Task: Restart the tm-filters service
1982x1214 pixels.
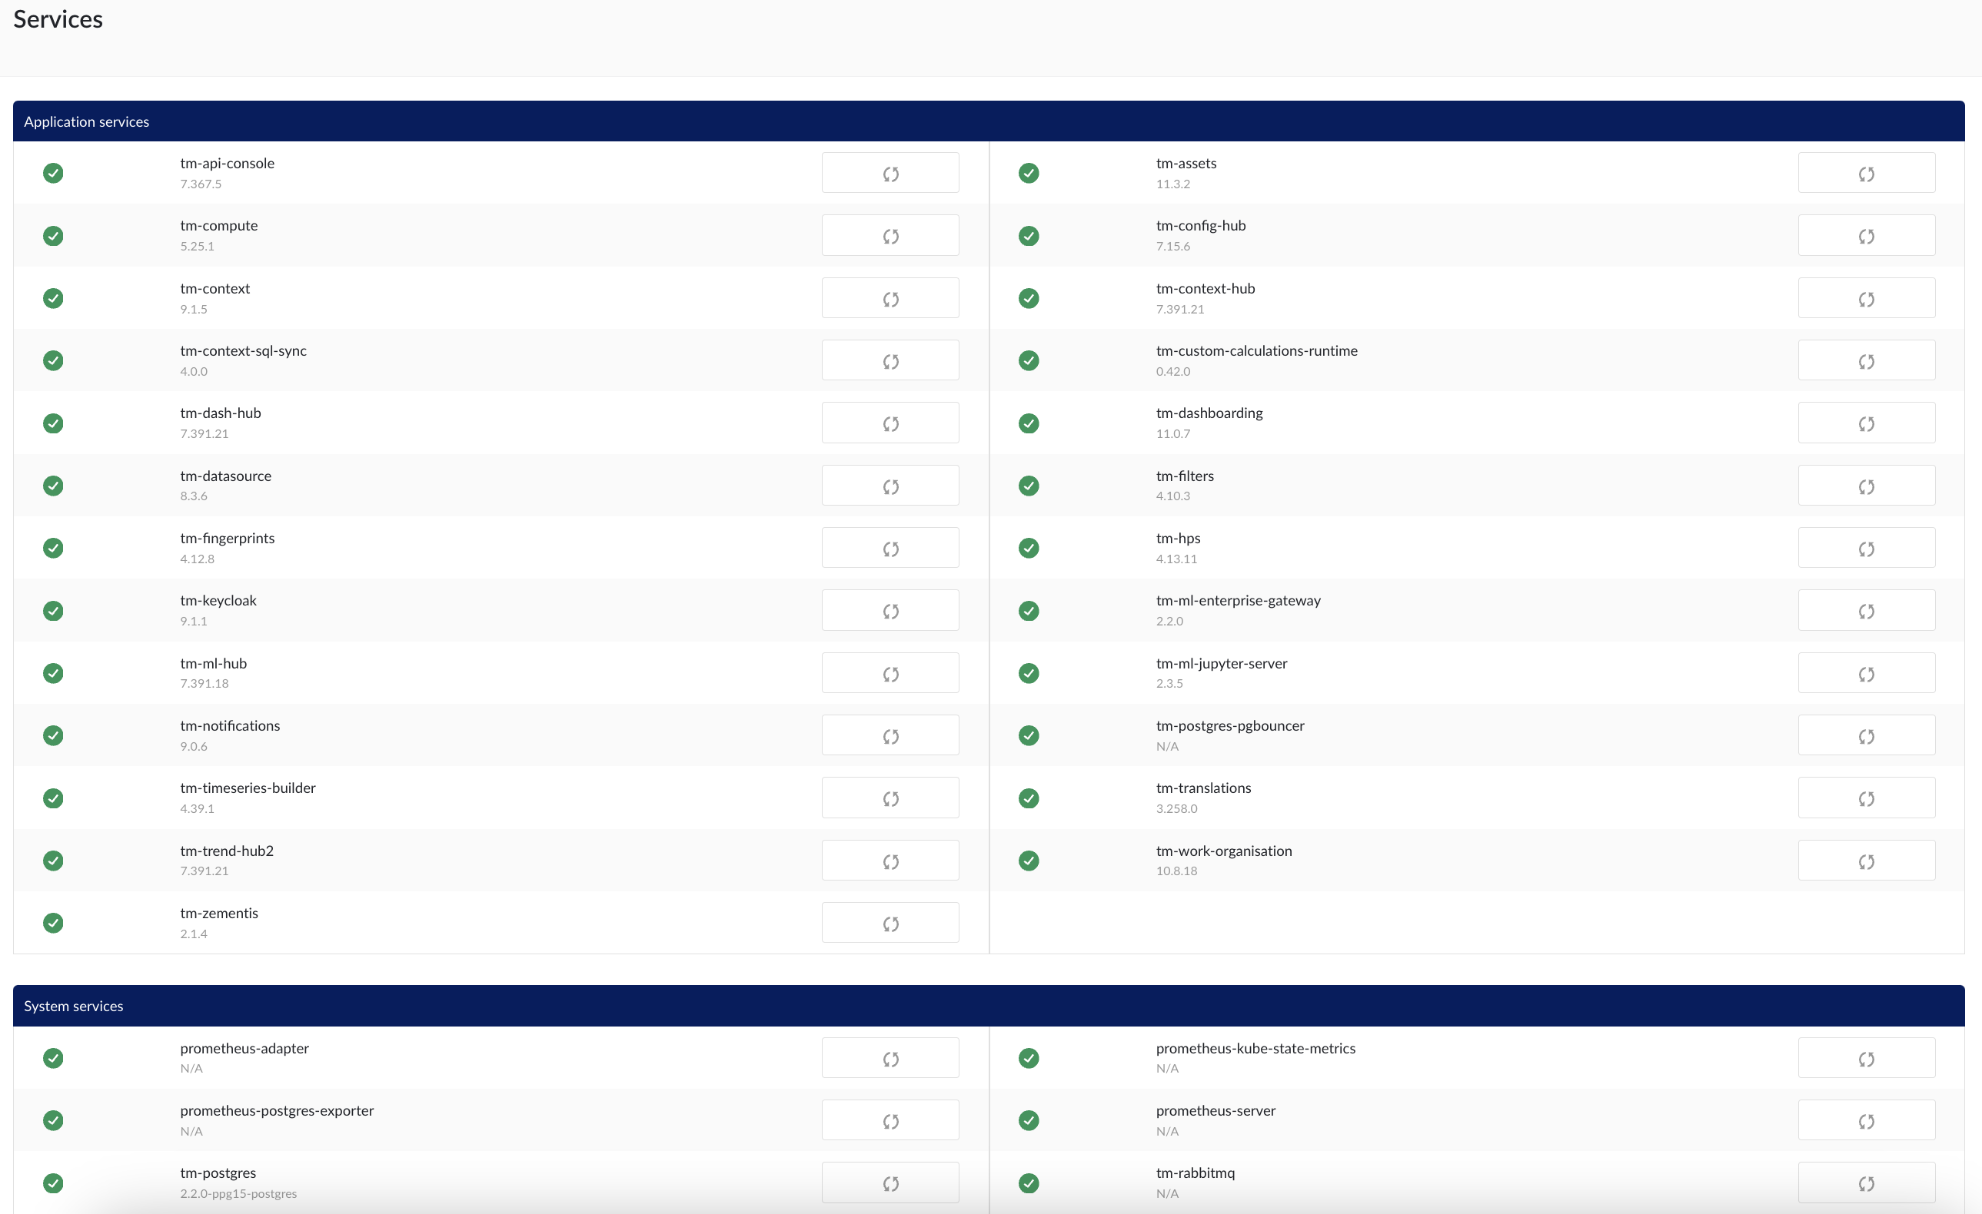Action: coord(1866,486)
